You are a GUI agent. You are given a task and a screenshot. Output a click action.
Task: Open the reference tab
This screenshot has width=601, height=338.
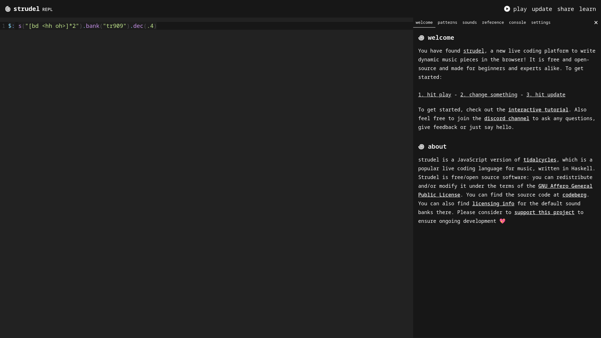pyautogui.click(x=493, y=23)
